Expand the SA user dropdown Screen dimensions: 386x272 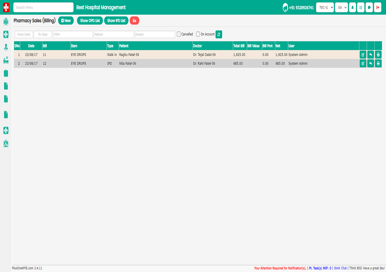[x=341, y=8]
